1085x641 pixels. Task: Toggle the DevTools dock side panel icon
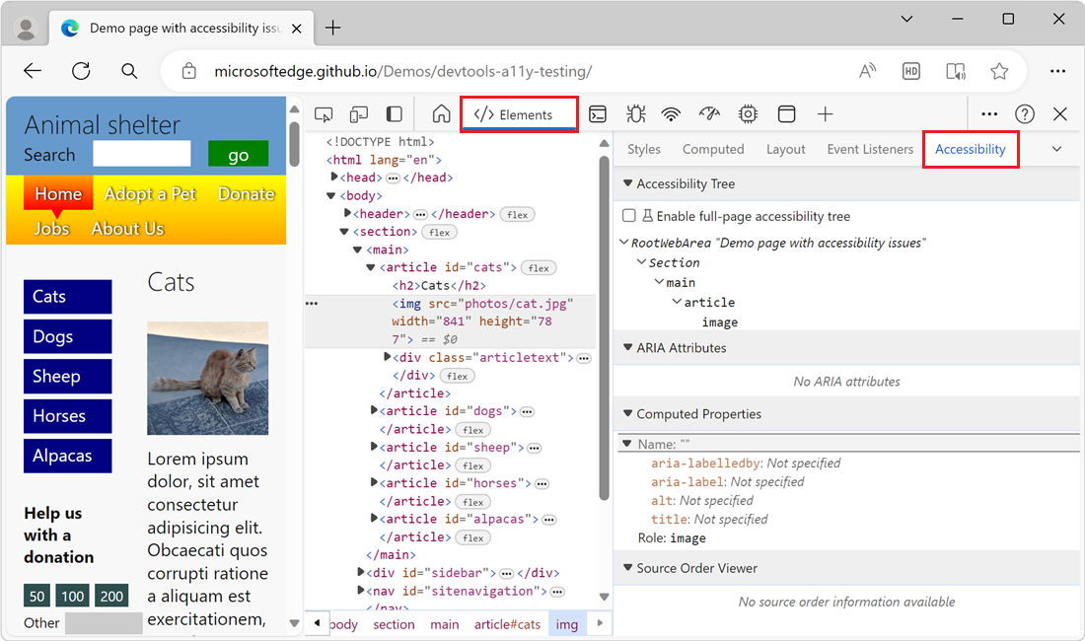[x=394, y=113]
